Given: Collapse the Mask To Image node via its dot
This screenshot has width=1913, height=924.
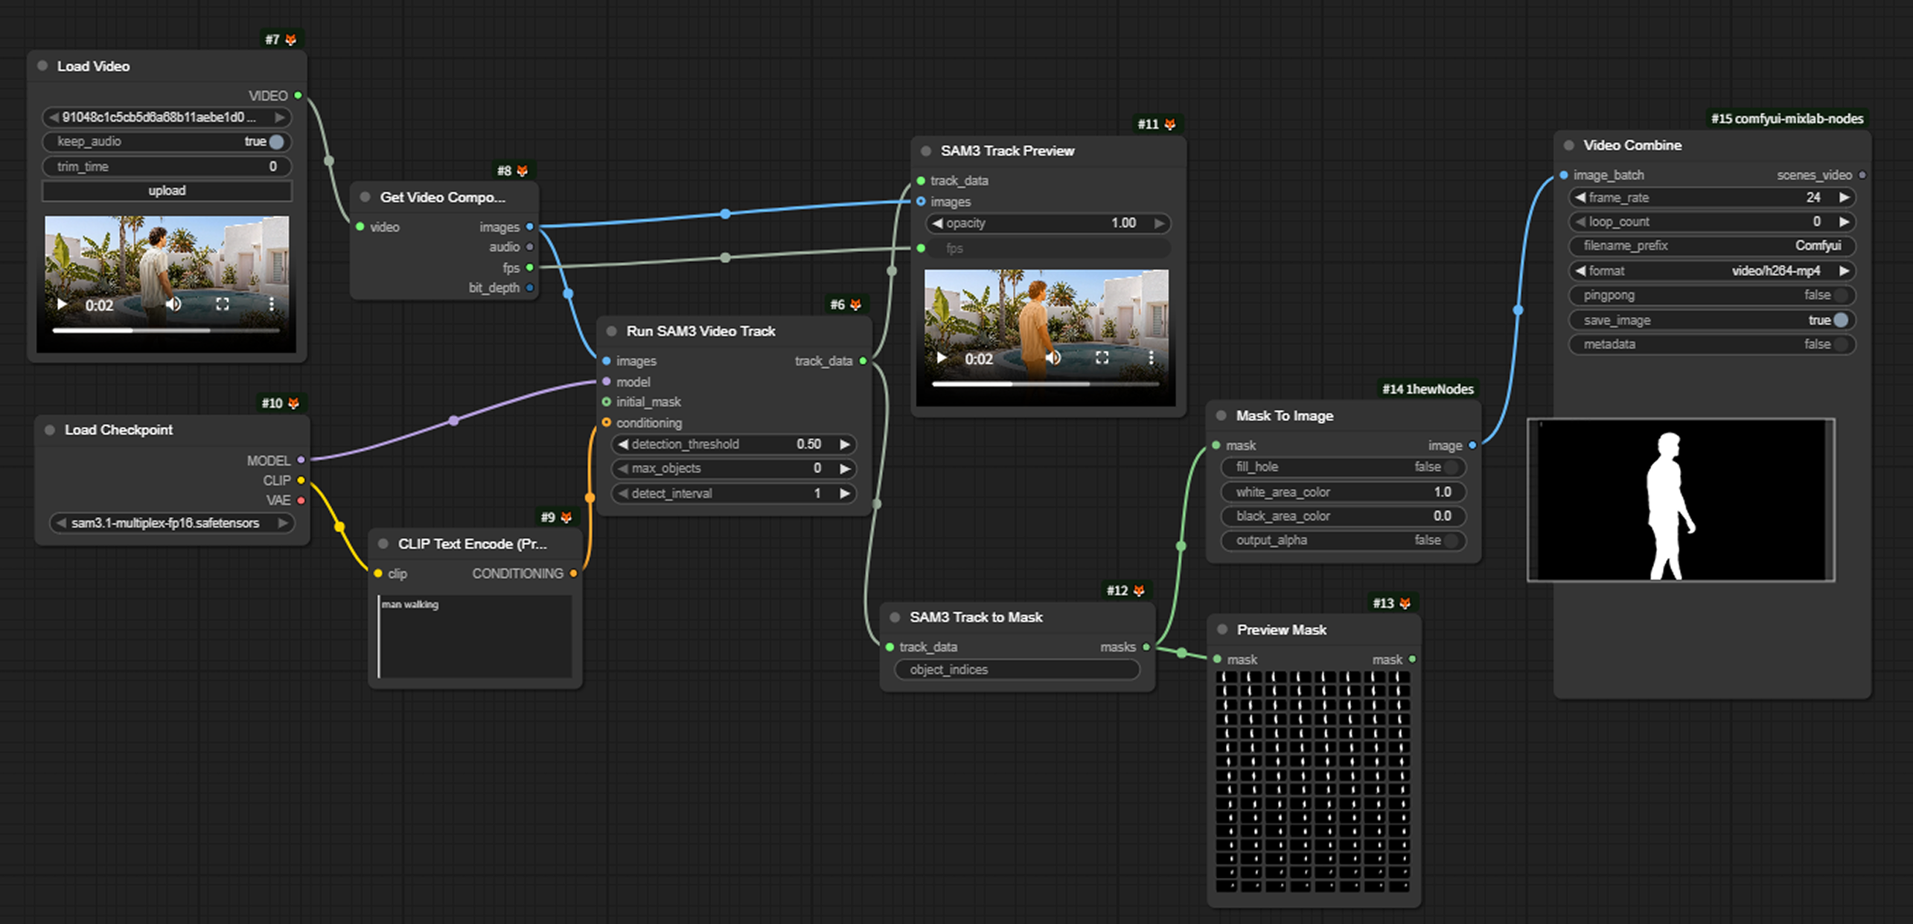Looking at the screenshot, I should [1221, 416].
